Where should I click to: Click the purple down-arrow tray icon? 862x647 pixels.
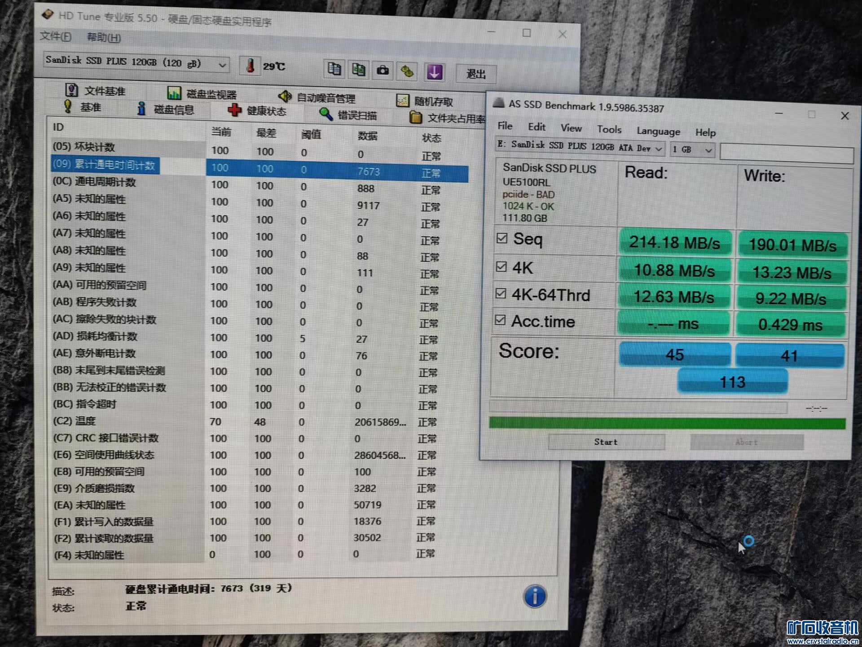[x=434, y=72]
